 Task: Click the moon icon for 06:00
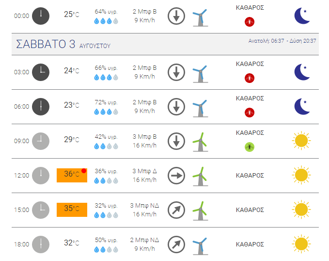click(302, 107)
